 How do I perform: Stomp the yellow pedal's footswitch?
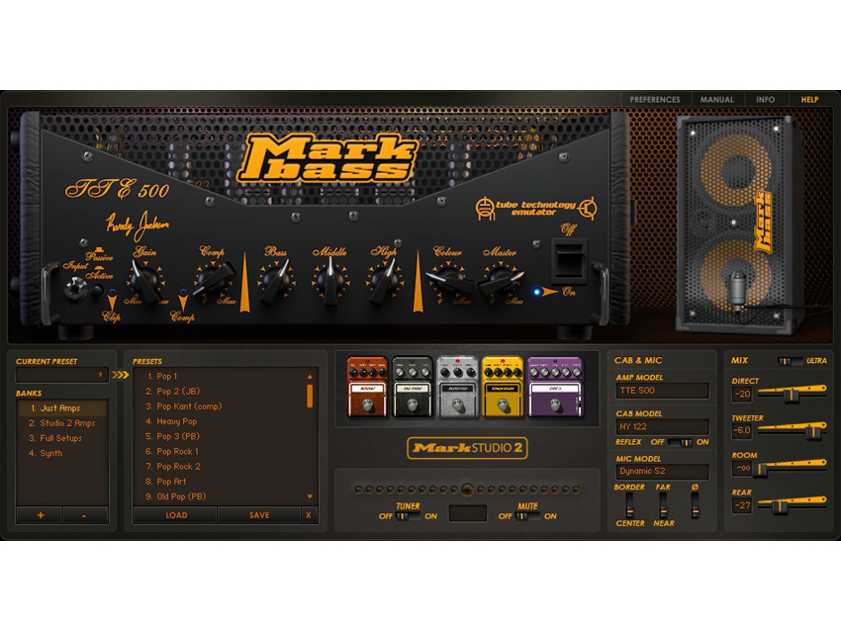[x=503, y=405]
